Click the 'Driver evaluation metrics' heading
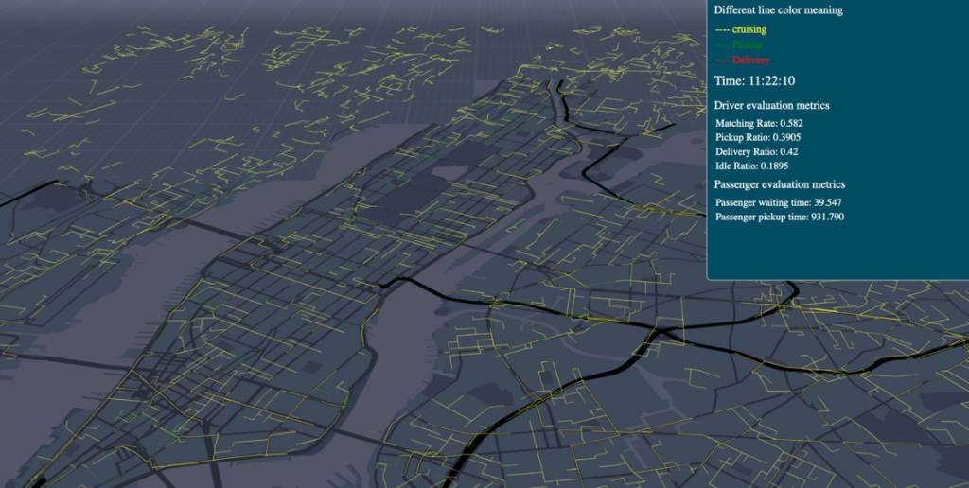 [772, 106]
